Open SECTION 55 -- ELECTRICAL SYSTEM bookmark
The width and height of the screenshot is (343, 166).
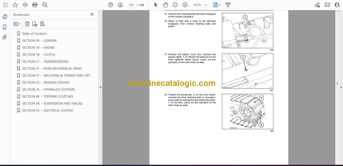tap(48, 111)
